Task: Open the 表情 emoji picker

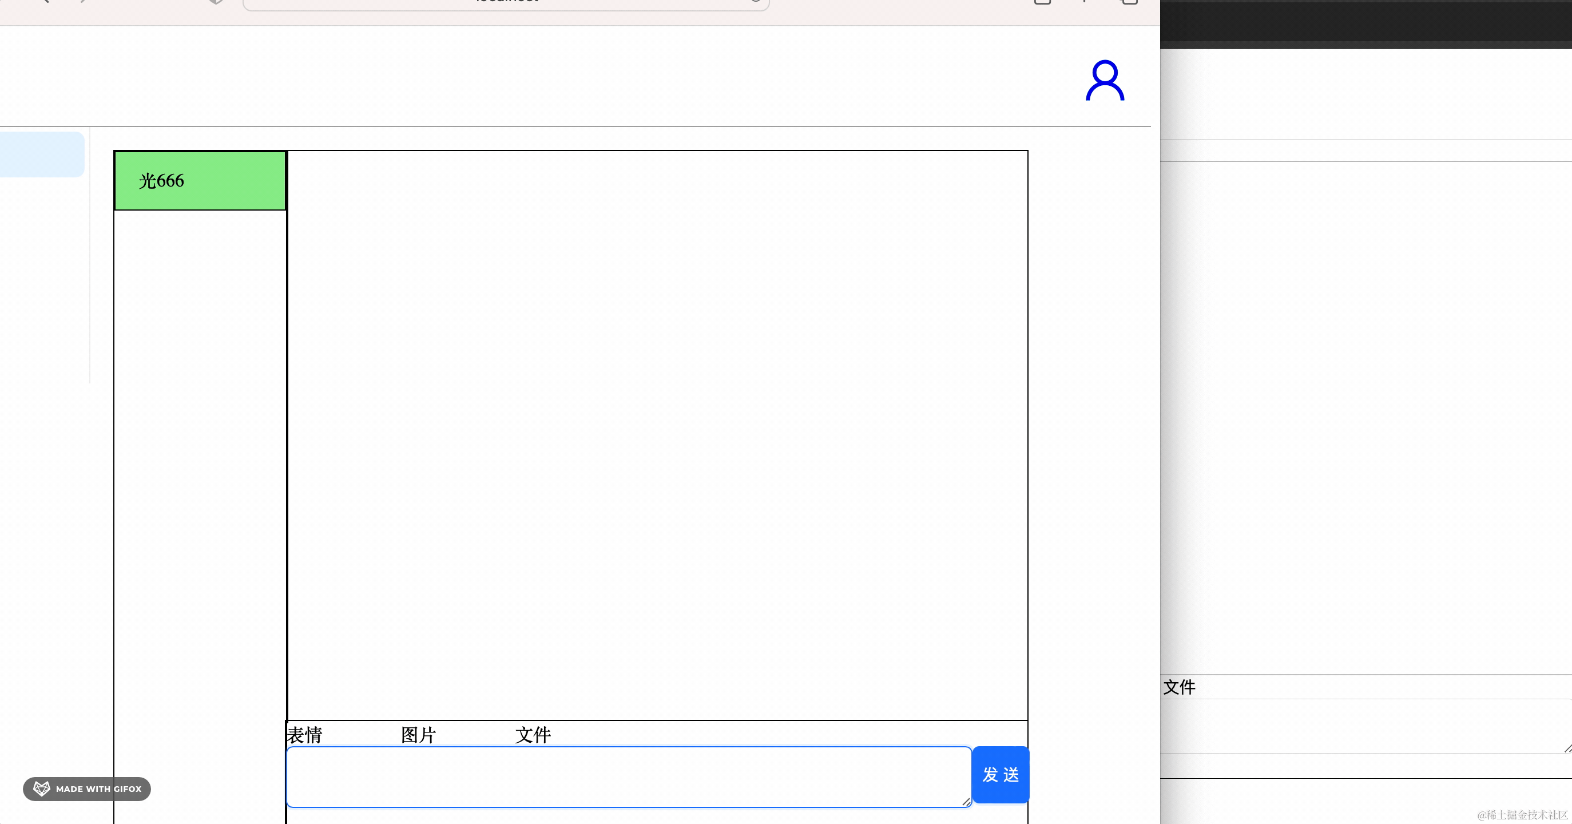Action: (304, 734)
